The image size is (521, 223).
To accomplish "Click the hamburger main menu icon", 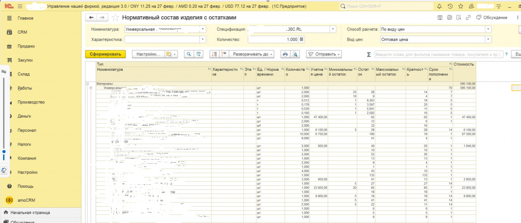I will (x=19, y=7).
